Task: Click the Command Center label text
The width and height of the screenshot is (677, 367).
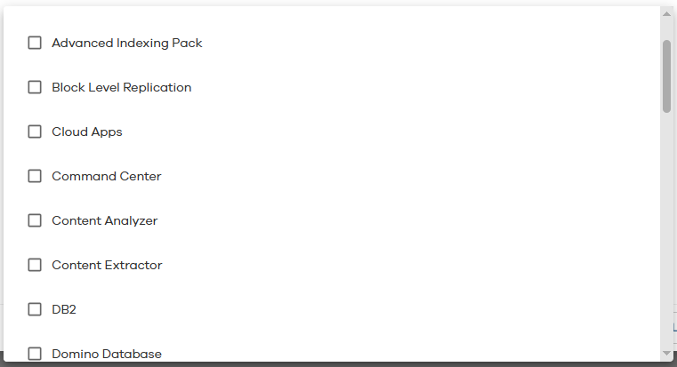Action: click(107, 176)
